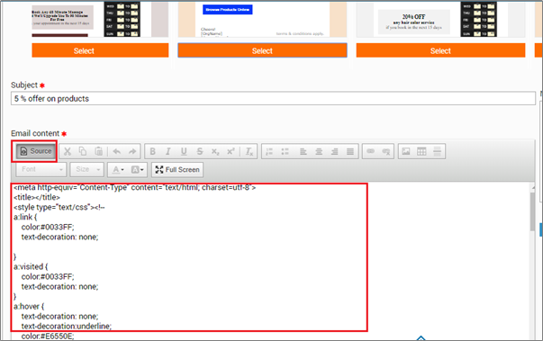Image resolution: width=543 pixels, height=341 pixels.
Task: Align text right
Action: (334, 151)
